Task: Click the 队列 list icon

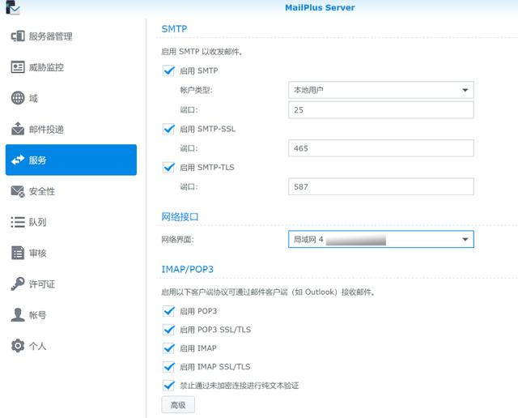Action: click(x=18, y=222)
